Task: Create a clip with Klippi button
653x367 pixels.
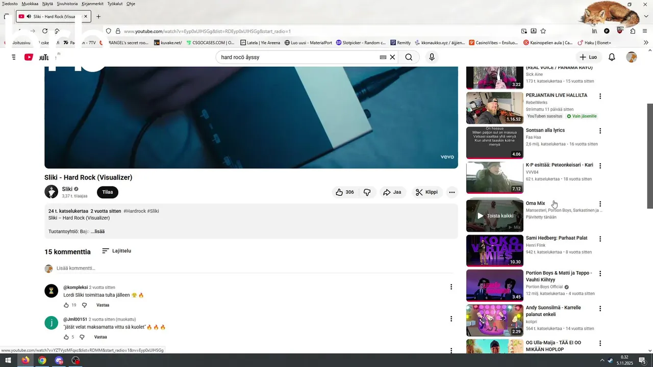Action: [x=426, y=192]
